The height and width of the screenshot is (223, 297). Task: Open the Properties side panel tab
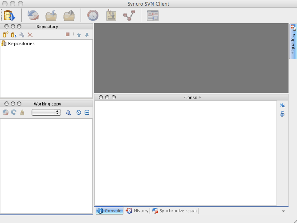[293, 41]
